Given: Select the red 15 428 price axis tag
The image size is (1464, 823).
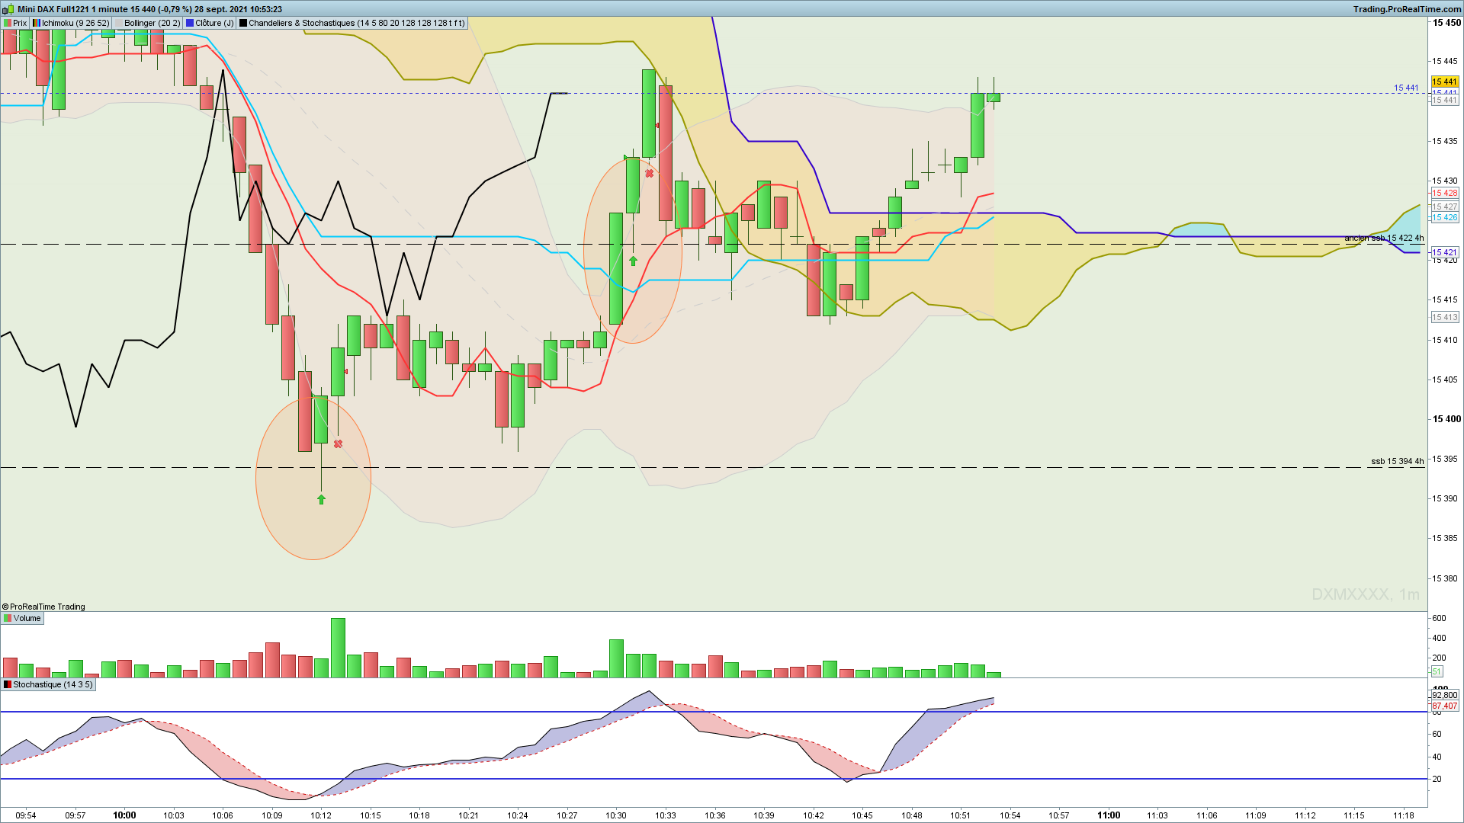Looking at the screenshot, I should [1444, 193].
